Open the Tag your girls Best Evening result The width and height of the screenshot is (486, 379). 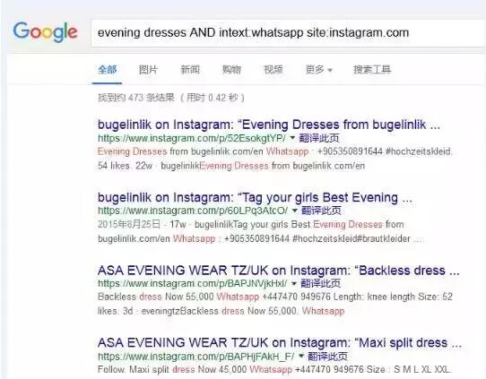click(x=255, y=197)
